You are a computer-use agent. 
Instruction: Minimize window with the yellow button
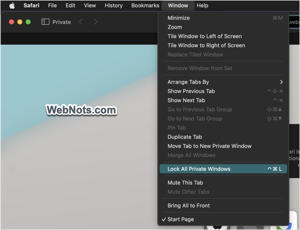coord(20,22)
